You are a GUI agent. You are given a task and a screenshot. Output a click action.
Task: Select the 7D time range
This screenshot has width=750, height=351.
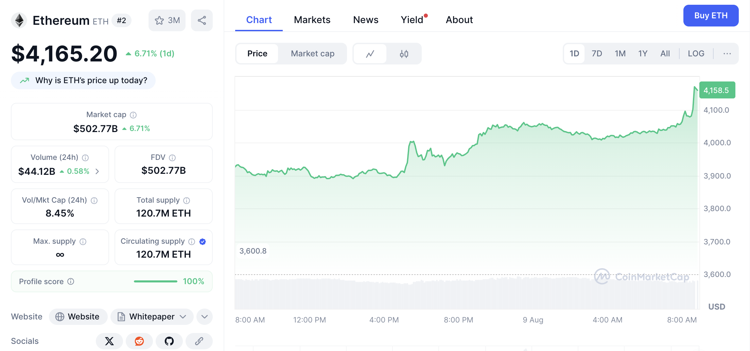pyautogui.click(x=597, y=54)
